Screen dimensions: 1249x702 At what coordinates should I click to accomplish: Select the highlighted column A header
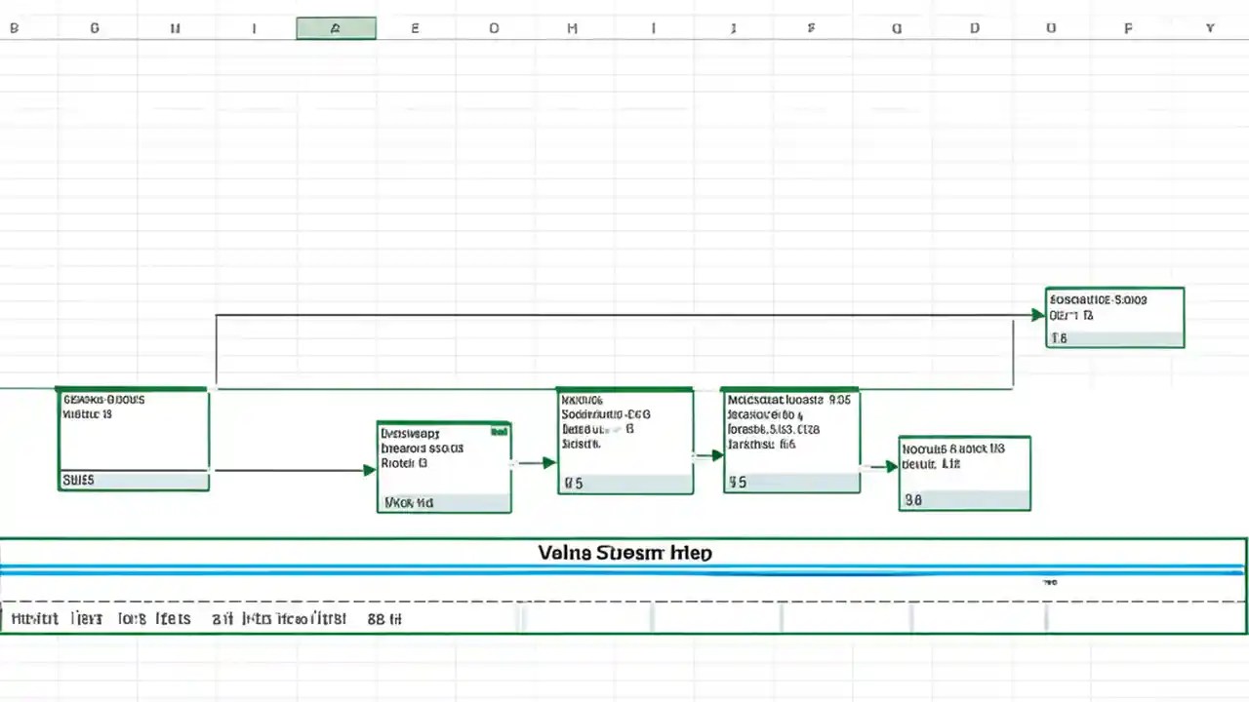pyautogui.click(x=336, y=28)
